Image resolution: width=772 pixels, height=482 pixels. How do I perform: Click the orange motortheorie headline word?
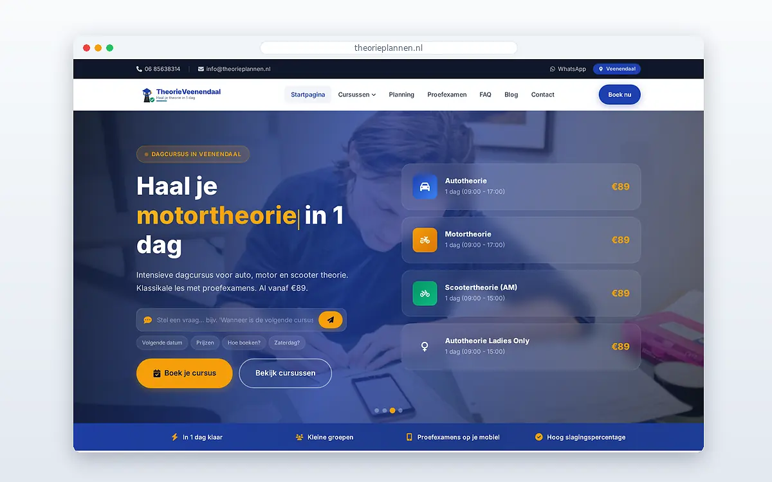tap(216, 216)
